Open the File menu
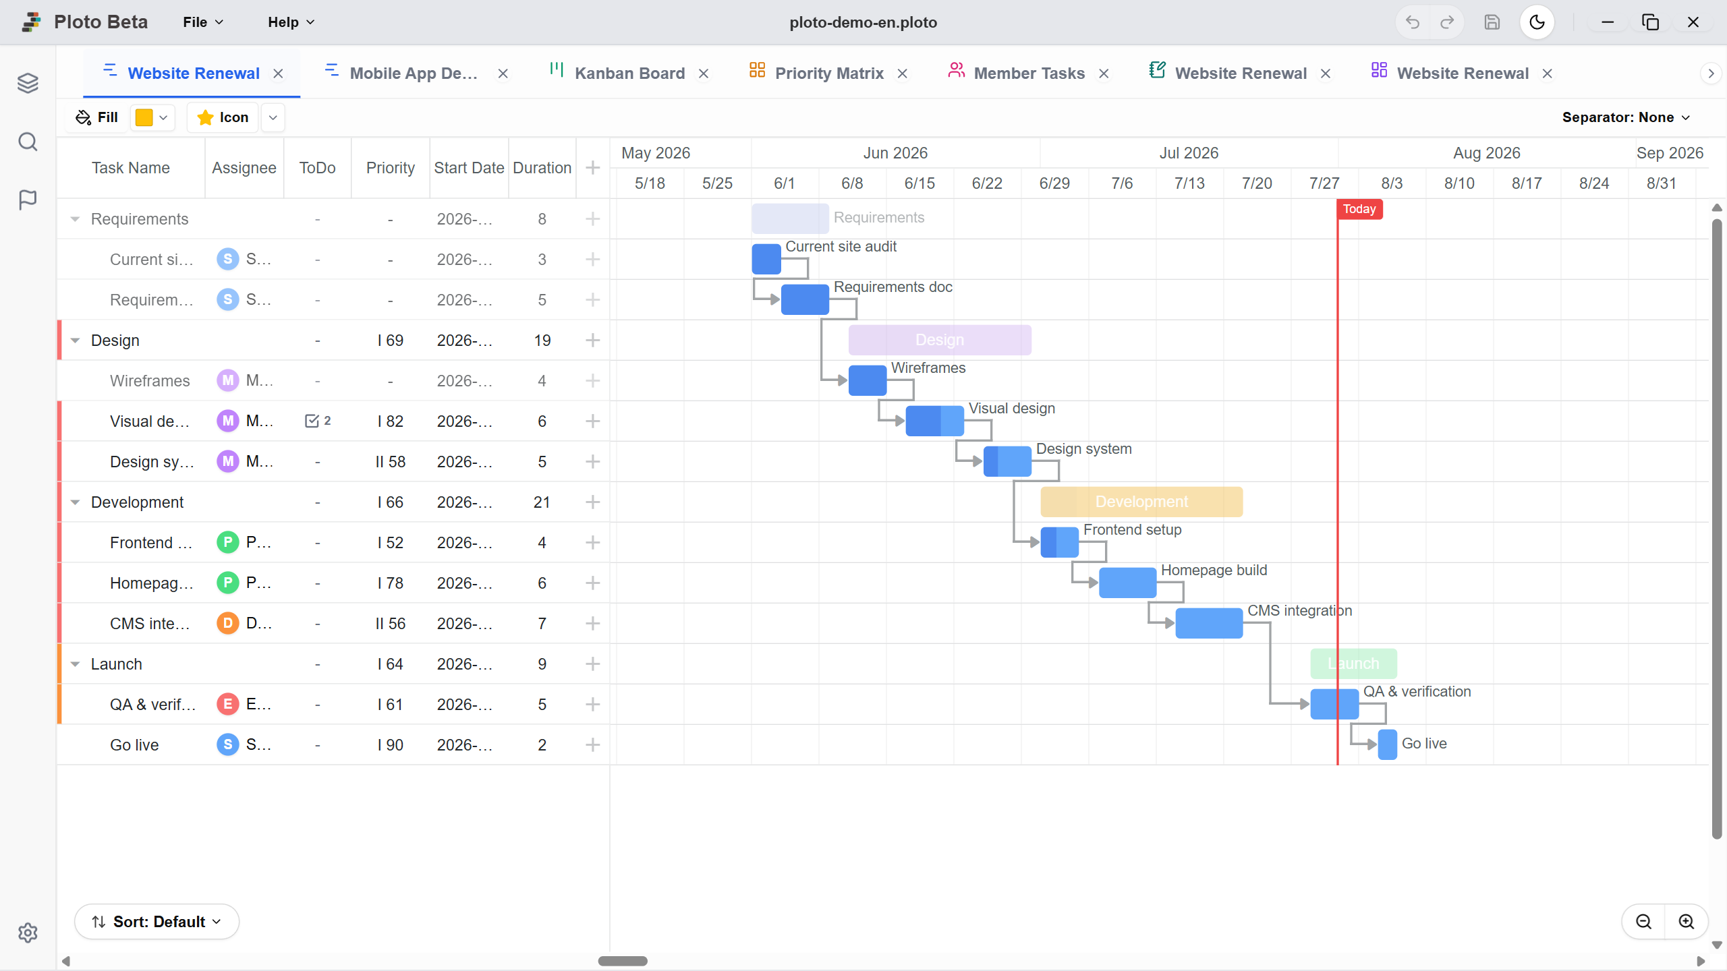Image resolution: width=1727 pixels, height=971 pixels. pos(202,22)
